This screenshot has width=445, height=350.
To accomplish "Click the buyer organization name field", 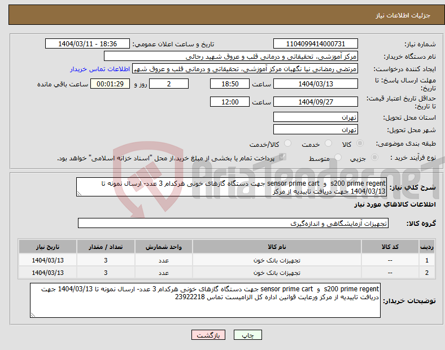I will tap(231, 56).
